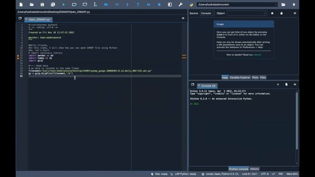Open Preferences with the wrench icon

point(181,4)
